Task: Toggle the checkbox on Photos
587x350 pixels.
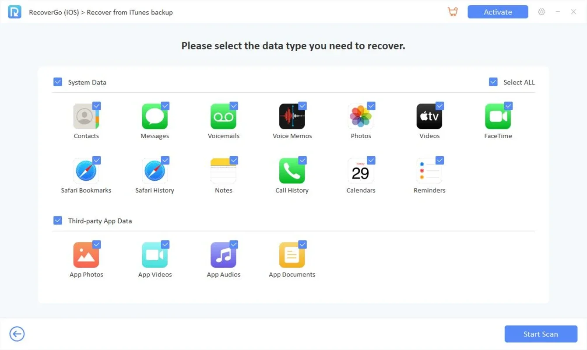Action: [371, 106]
